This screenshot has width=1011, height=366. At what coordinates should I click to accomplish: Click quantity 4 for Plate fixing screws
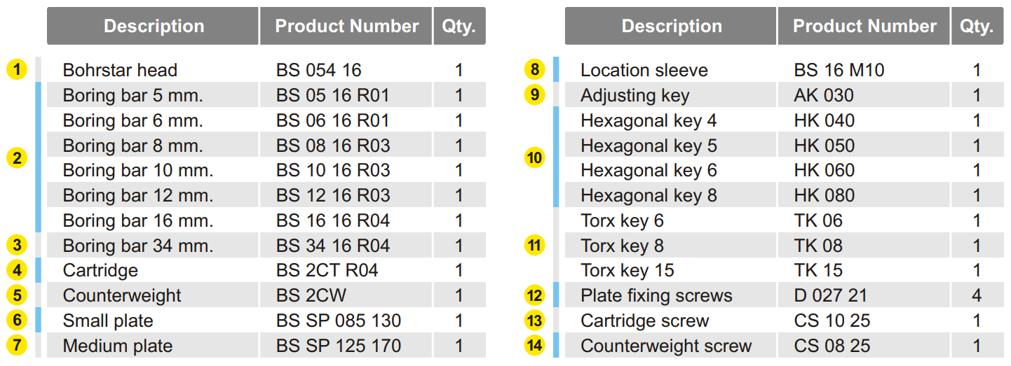[x=977, y=295]
